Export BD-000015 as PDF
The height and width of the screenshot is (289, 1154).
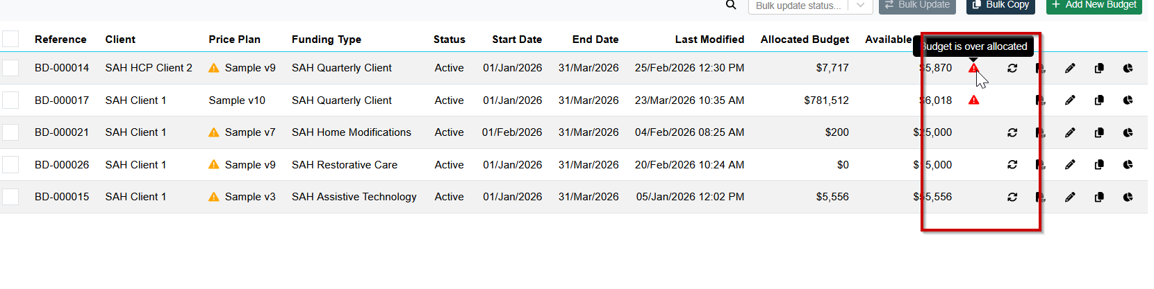1040,197
